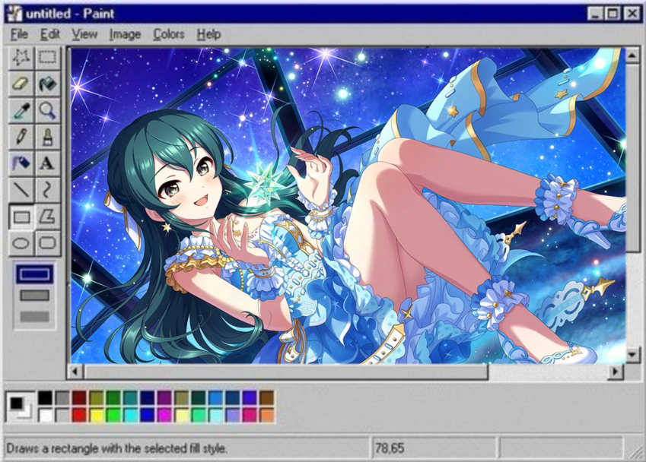The image size is (646, 462).
Task: Select the Free-Form Select tool
Action: [21, 58]
